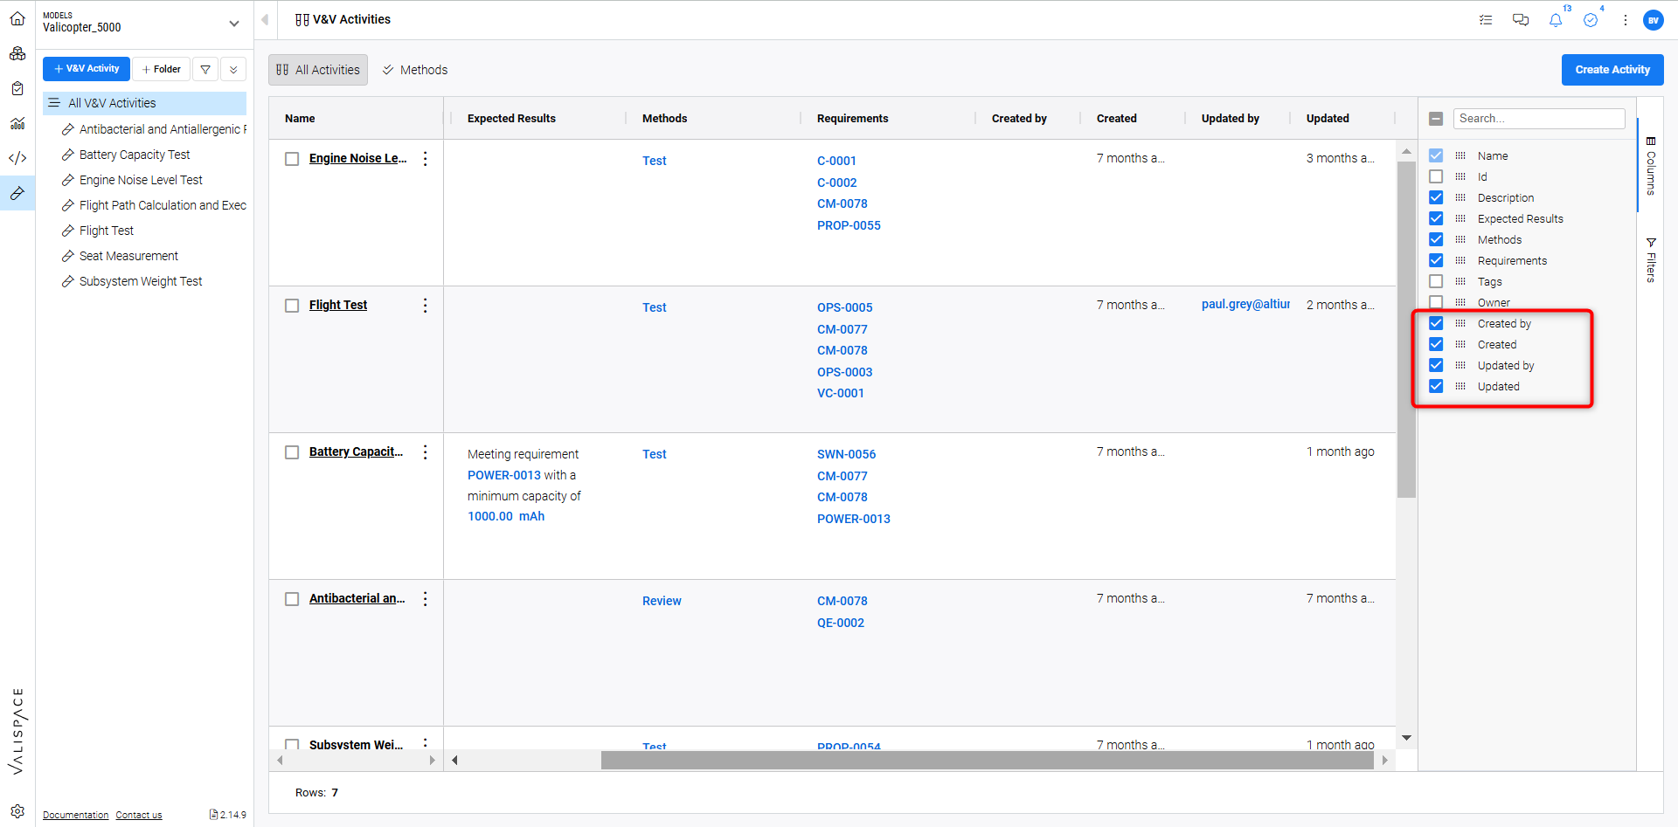Open Seat Measurement tree item
The width and height of the screenshot is (1678, 827).
point(128,256)
